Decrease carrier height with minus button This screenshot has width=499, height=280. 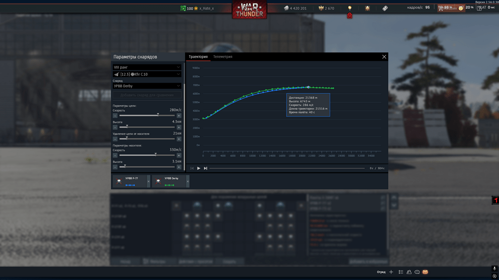115,167
